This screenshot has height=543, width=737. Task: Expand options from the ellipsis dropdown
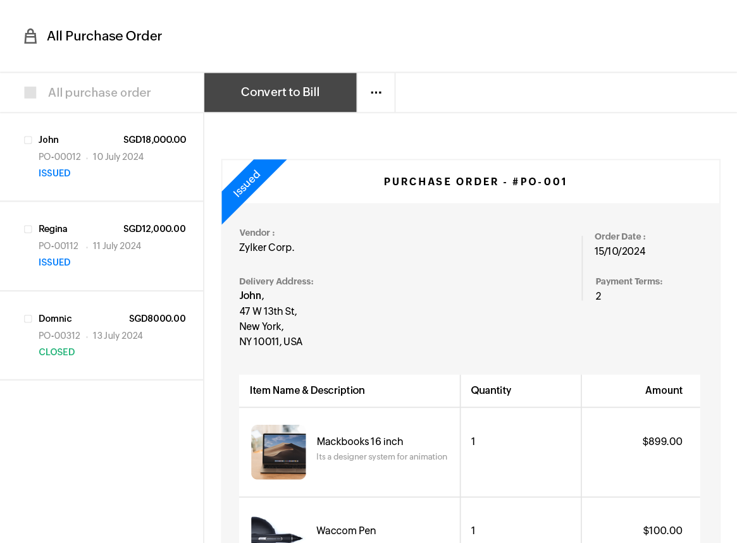coord(376,92)
